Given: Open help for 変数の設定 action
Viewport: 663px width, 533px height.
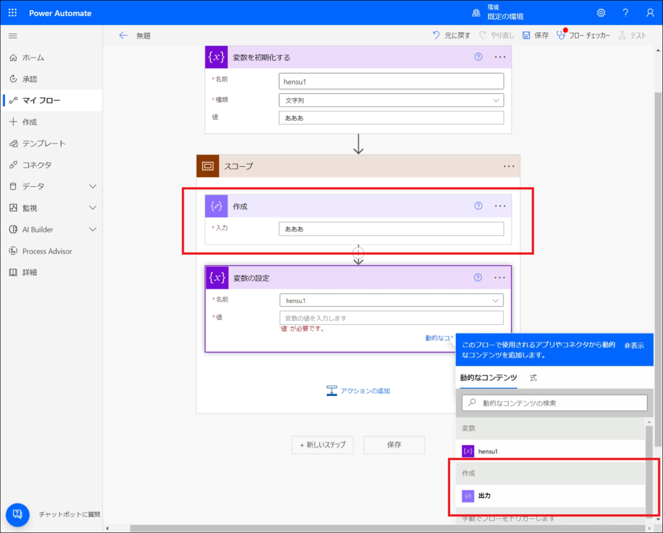Looking at the screenshot, I should coord(478,277).
